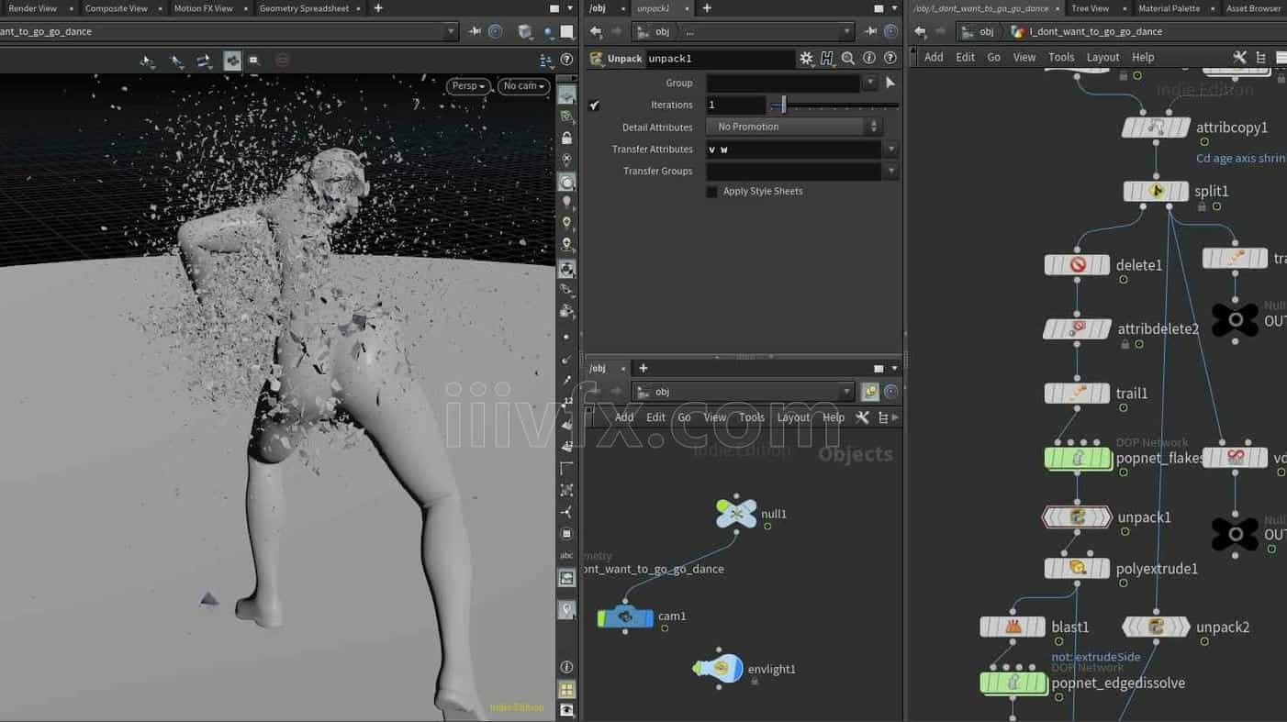
Task: Select the split1 node
Action: [x=1156, y=192]
